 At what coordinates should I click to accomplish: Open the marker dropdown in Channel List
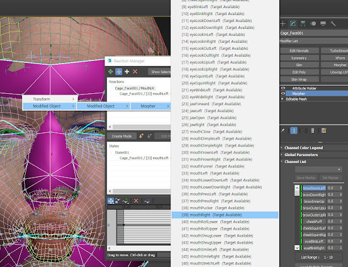tap(318, 169)
